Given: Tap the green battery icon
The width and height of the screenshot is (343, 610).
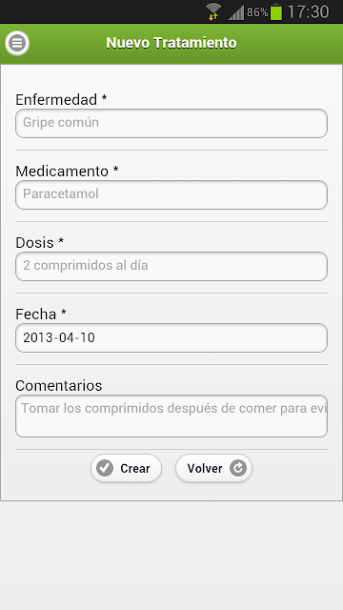Looking at the screenshot, I should click(x=276, y=11).
